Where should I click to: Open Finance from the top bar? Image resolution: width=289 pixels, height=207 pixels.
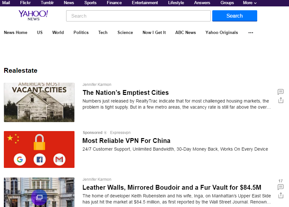114,3
